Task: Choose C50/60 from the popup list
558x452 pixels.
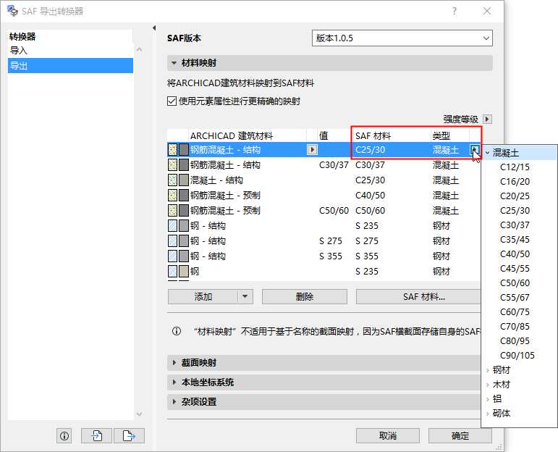Action: pos(515,283)
